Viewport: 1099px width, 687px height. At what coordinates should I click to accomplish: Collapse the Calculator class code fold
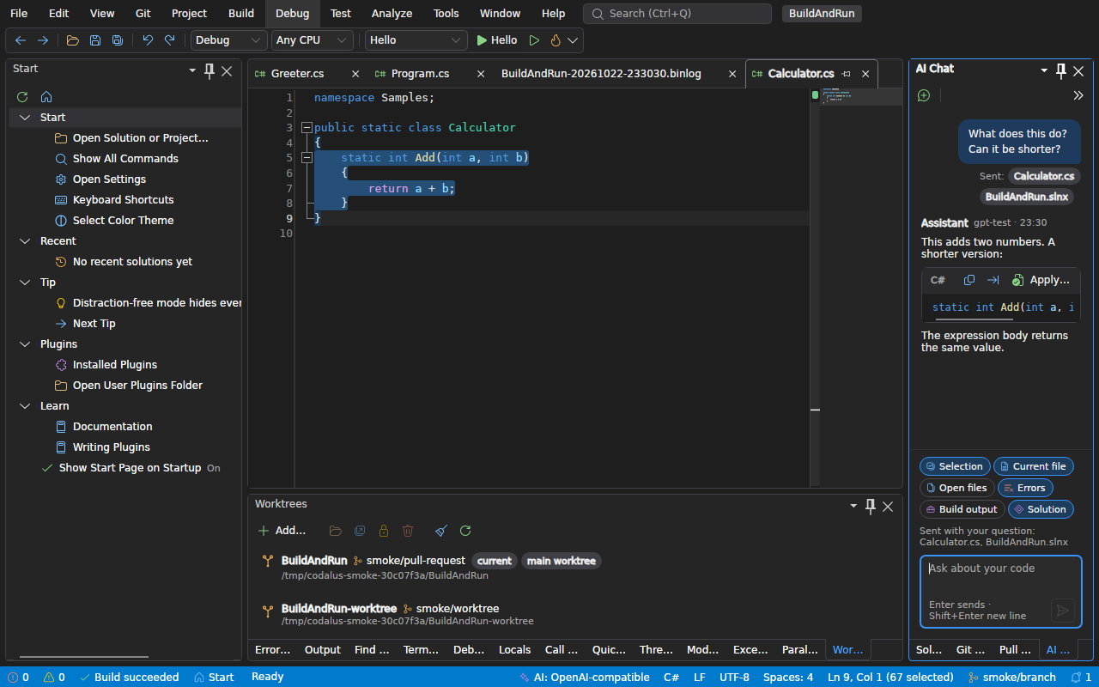[x=307, y=128]
